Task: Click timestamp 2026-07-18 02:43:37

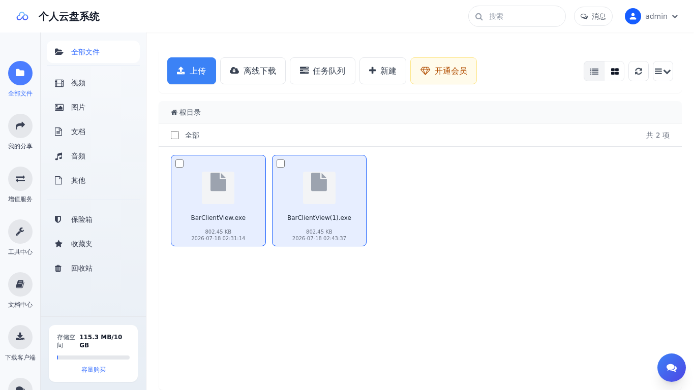Action: [319, 239]
